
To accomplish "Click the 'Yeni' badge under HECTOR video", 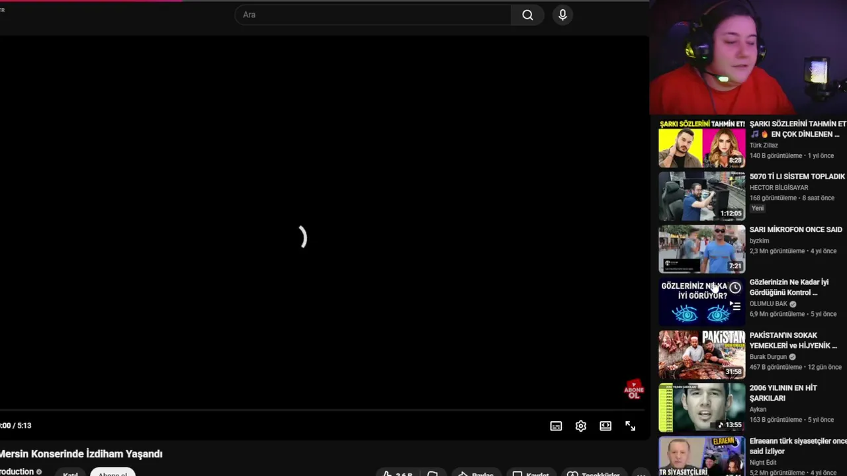I will click(x=758, y=208).
